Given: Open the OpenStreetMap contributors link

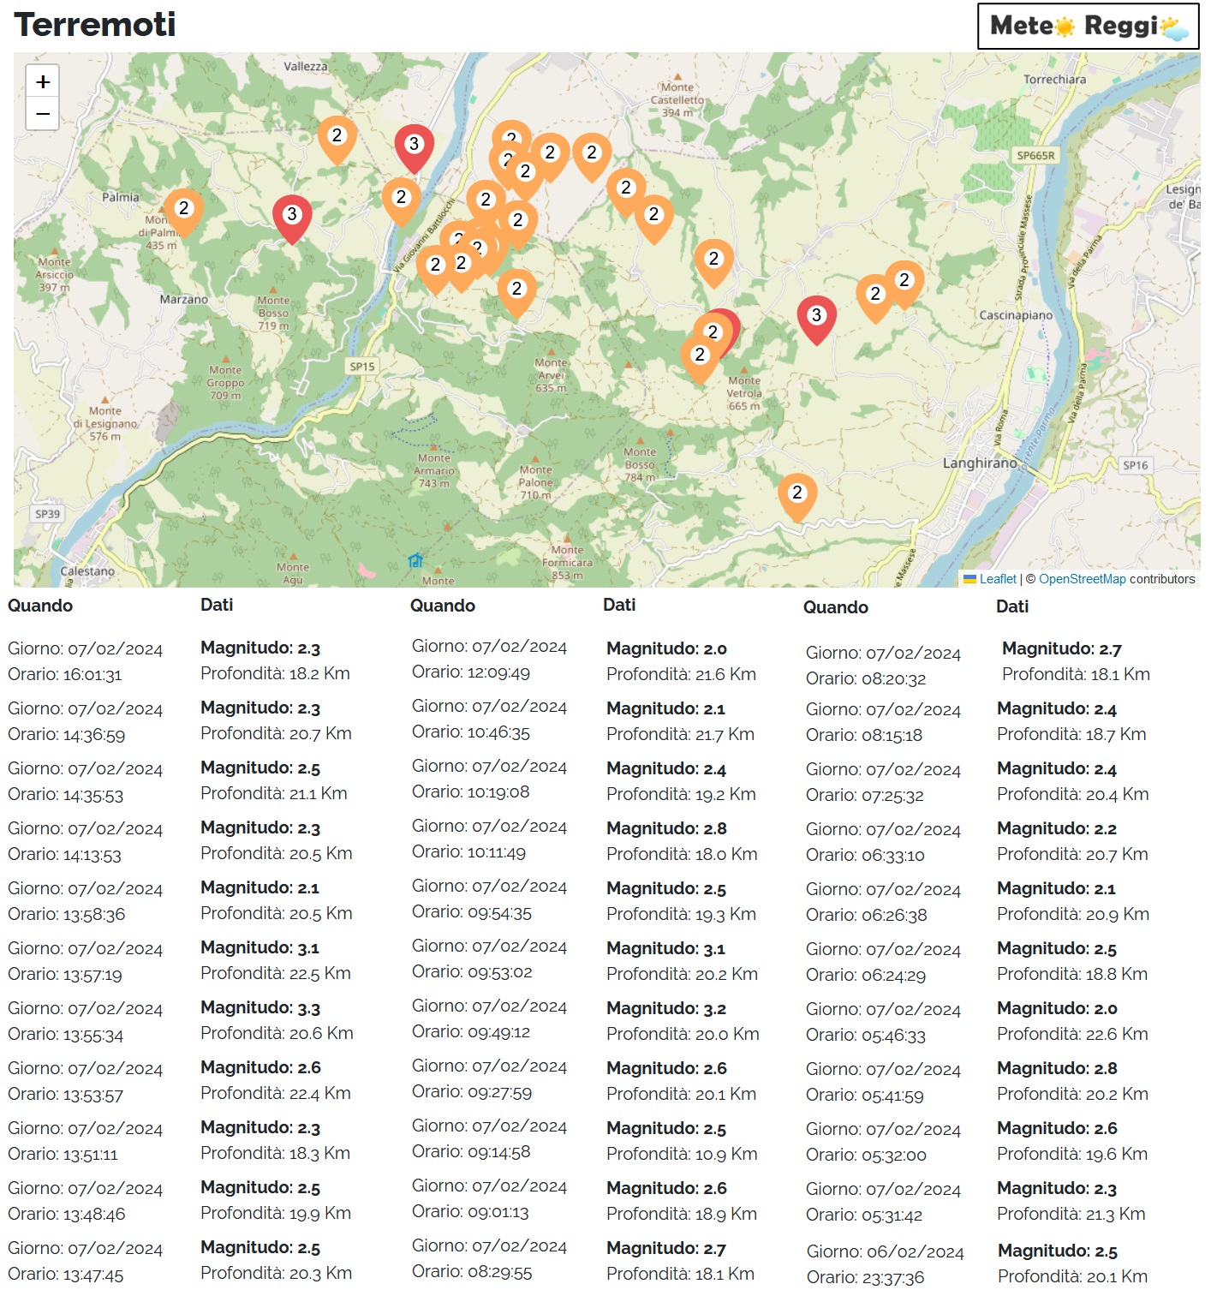Looking at the screenshot, I should (1082, 579).
